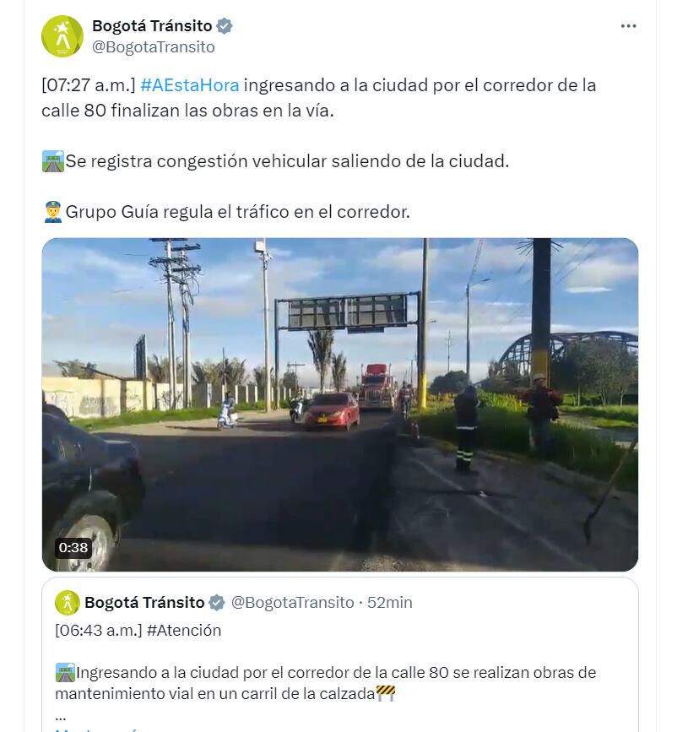Click the motorway emoji before 'Se registra congestión'

(x=52, y=161)
